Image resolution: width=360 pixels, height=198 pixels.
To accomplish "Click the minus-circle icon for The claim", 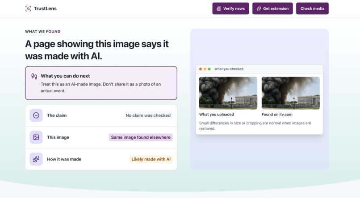I will 36,115.
